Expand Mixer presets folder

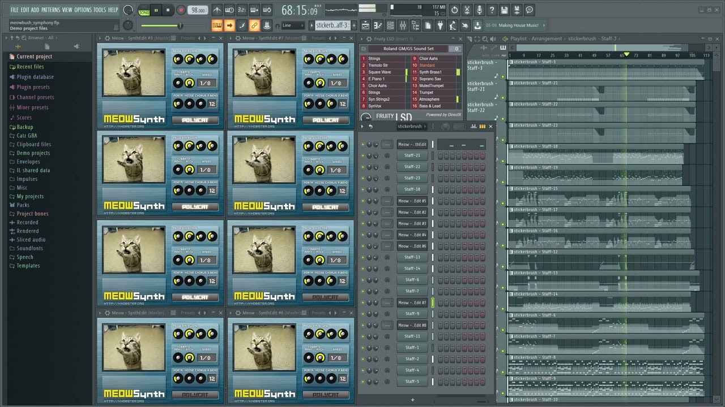[32, 107]
